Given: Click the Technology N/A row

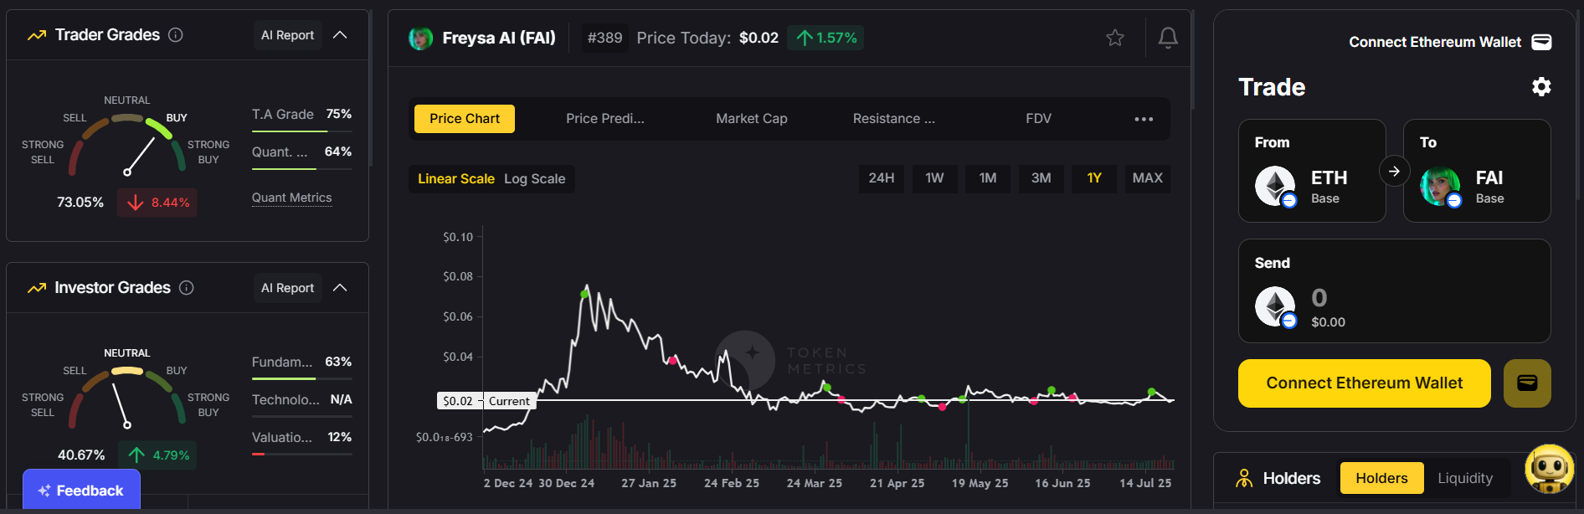Looking at the screenshot, I should click(x=302, y=399).
